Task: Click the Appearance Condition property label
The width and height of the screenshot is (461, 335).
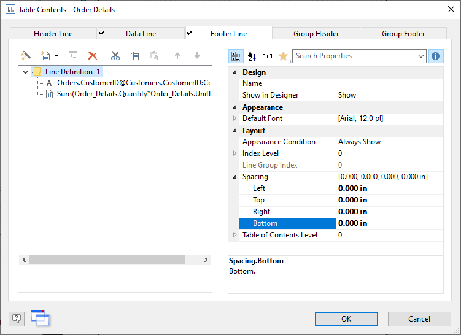Action: pos(279,142)
